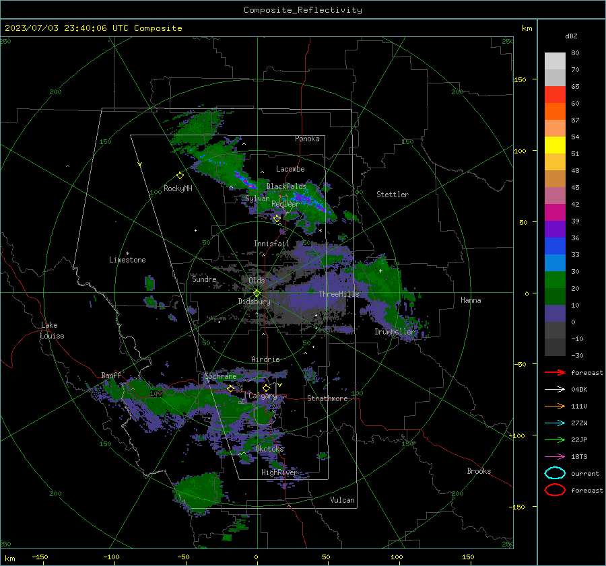Click the yellow diamond marker below RedDeer
The width and height of the screenshot is (606, 566).
[x=277, y=219]
